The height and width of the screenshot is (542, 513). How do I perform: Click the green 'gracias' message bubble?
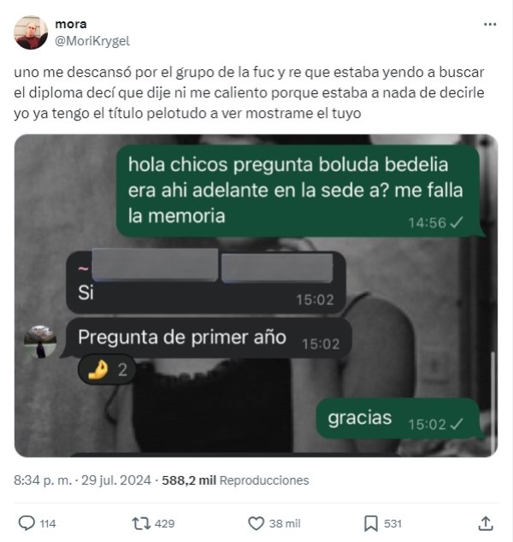pos(399,419)
